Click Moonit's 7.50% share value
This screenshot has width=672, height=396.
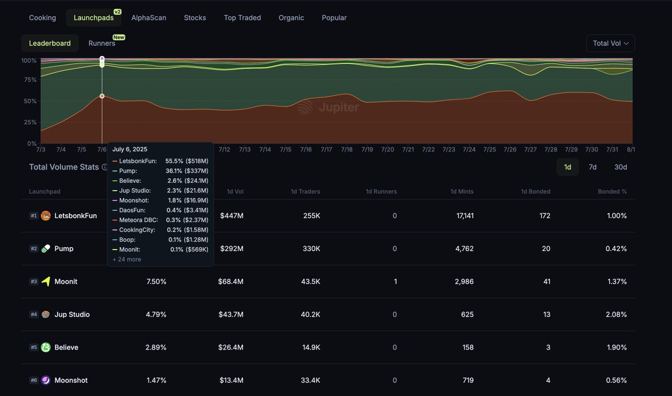156,281
